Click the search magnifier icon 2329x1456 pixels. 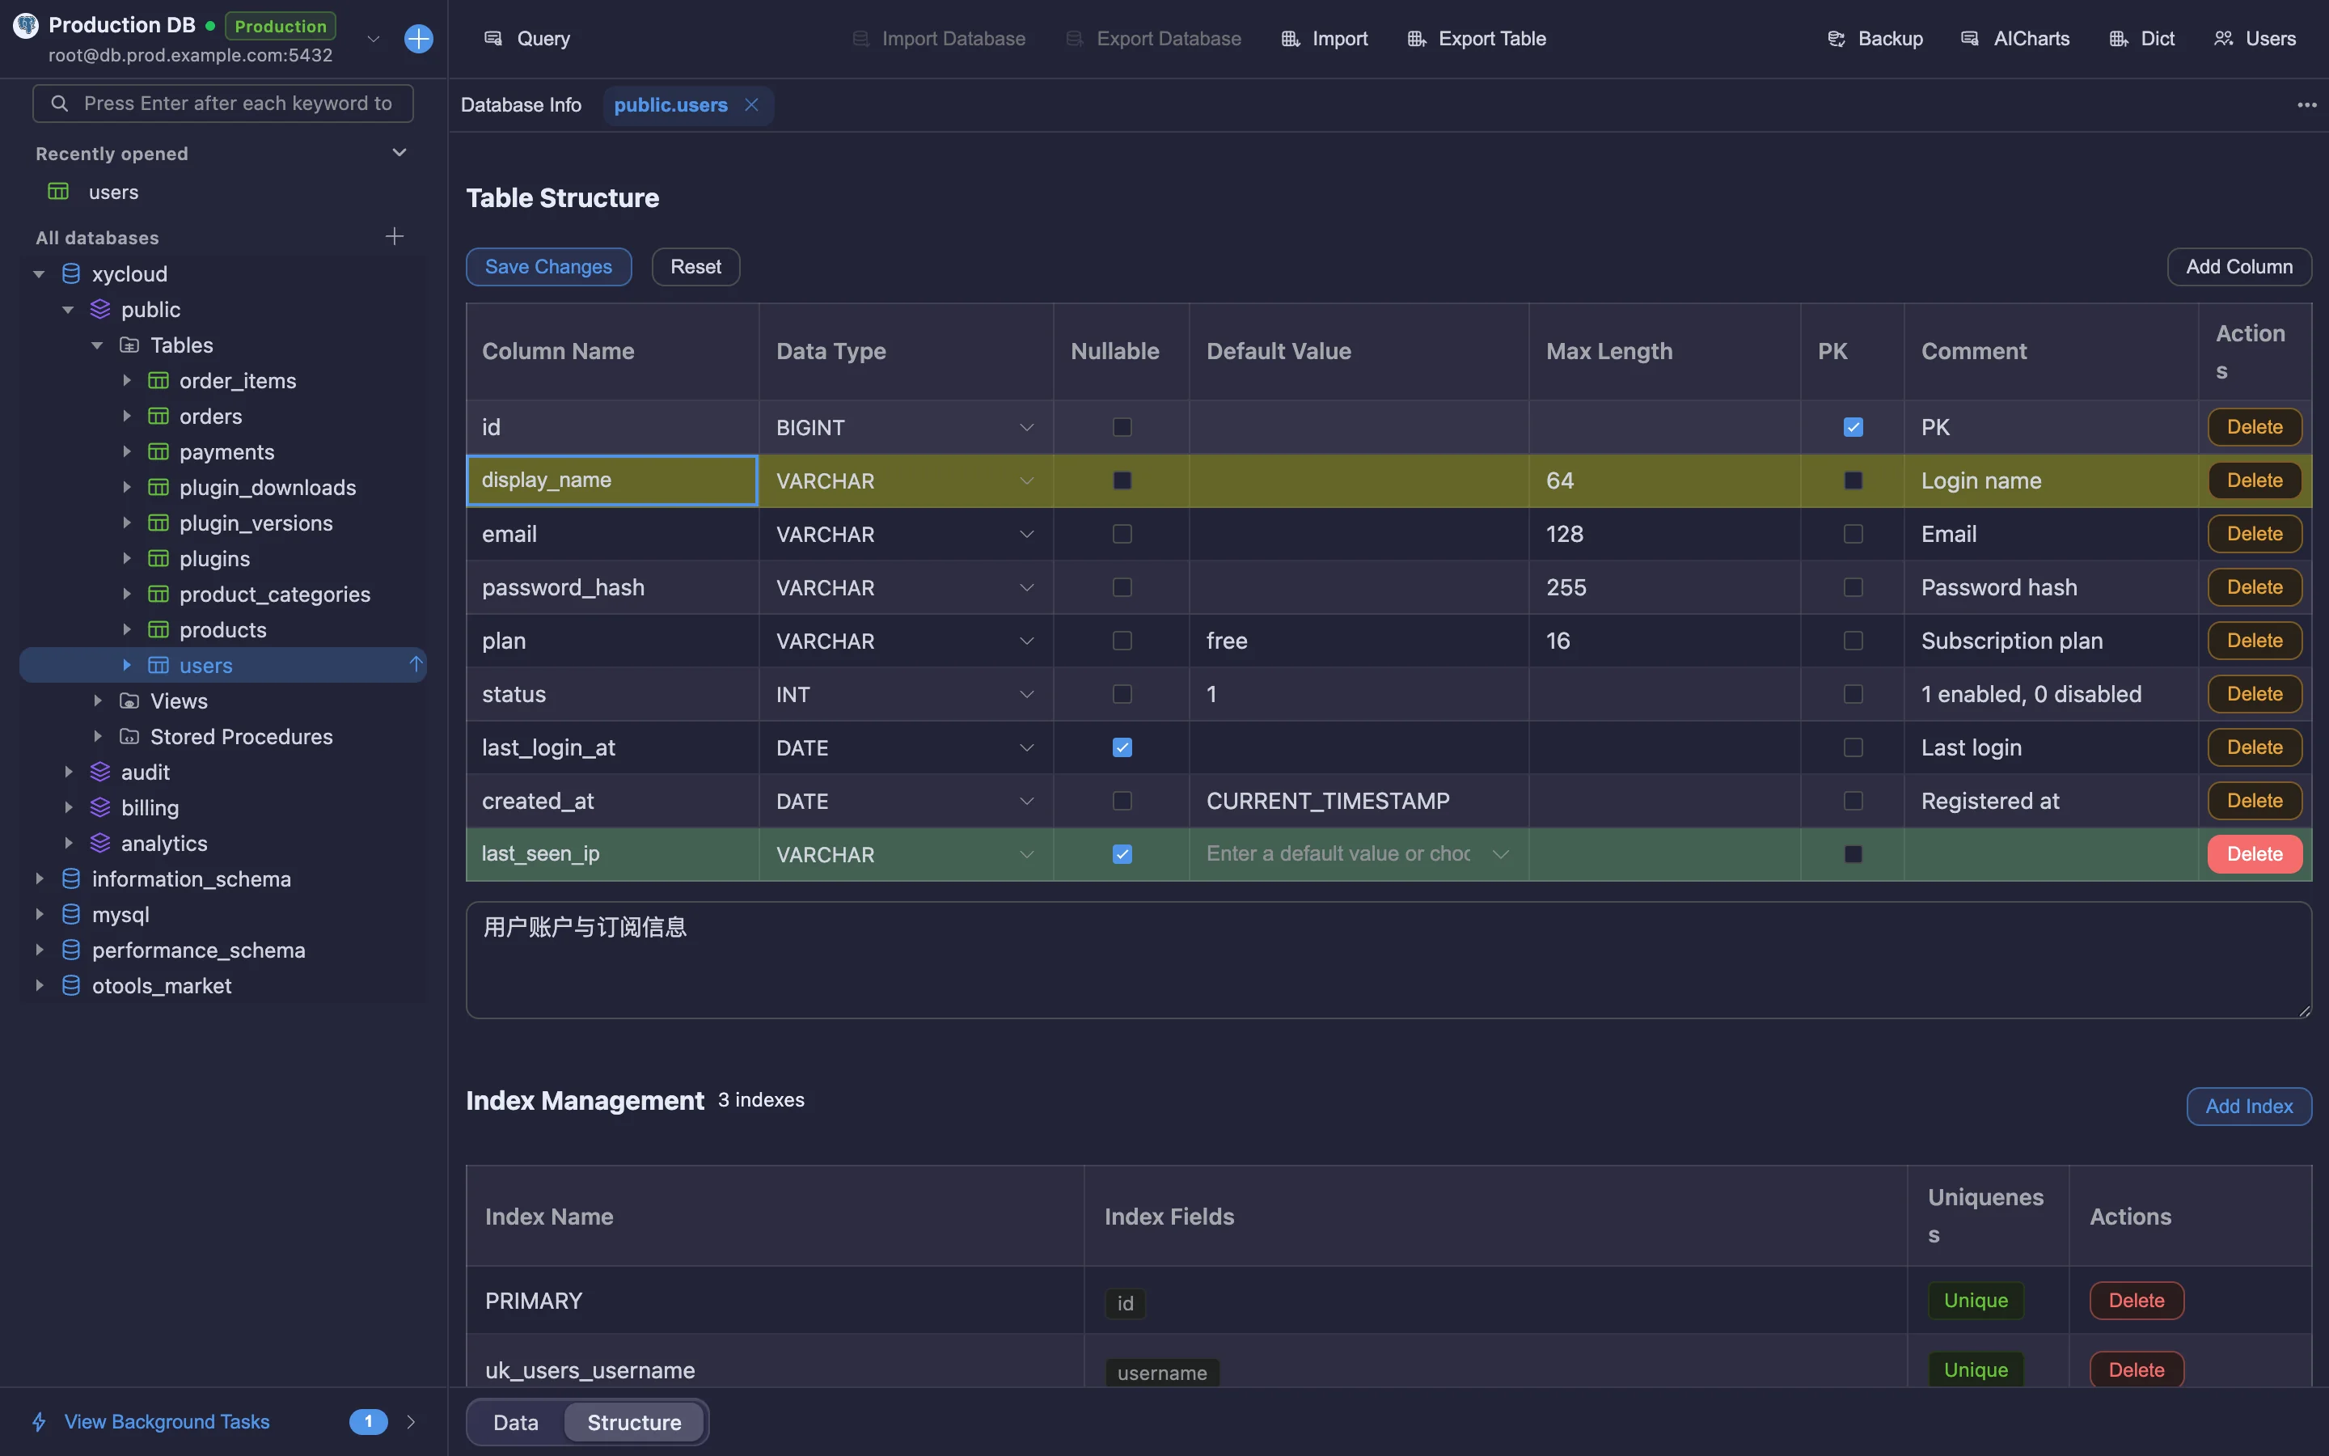tap(60, 103)
